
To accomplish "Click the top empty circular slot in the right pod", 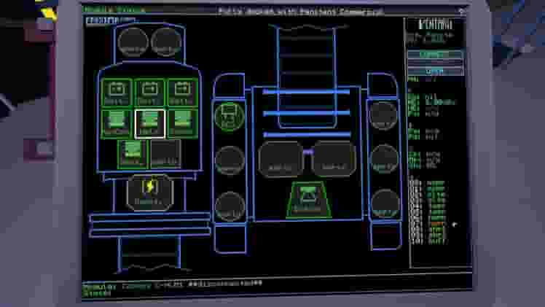I will point(383,115).
